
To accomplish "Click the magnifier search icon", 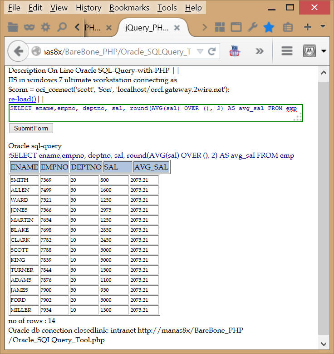I will click(62, 27).
